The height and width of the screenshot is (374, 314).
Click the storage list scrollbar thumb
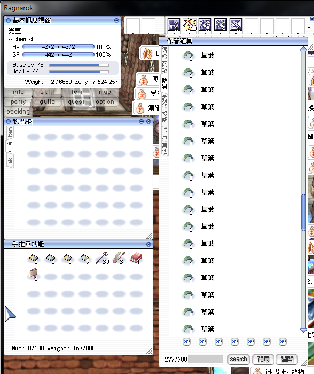[303, 212]
